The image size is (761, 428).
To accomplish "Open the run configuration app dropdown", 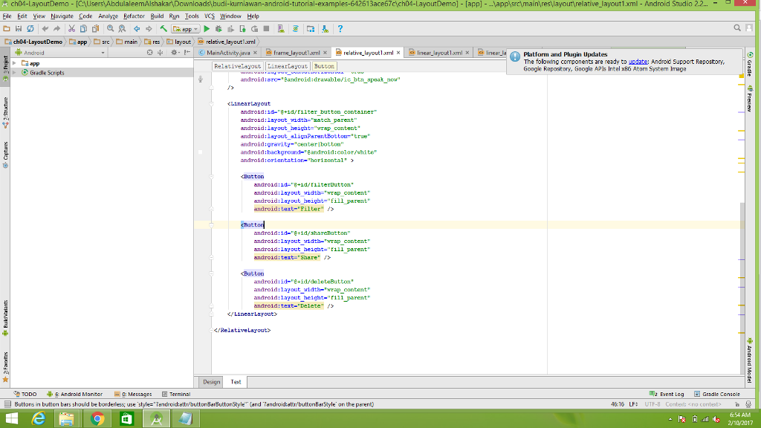I will [186, 29].
